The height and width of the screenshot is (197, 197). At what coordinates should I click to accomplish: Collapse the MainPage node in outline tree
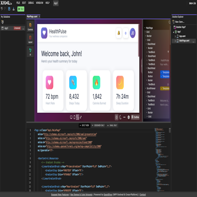pos(145,28)
